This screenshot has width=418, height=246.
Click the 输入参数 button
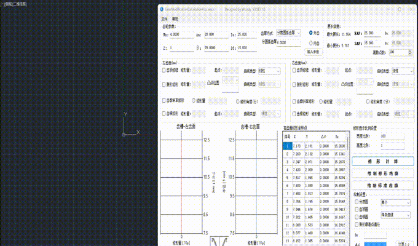313,52
